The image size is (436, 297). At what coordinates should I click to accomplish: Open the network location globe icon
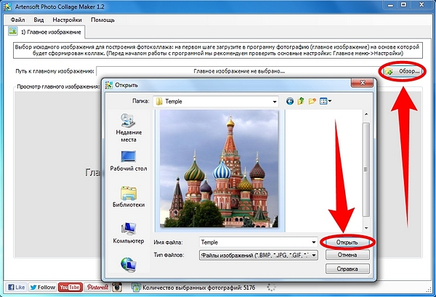(x=129, y=264)
